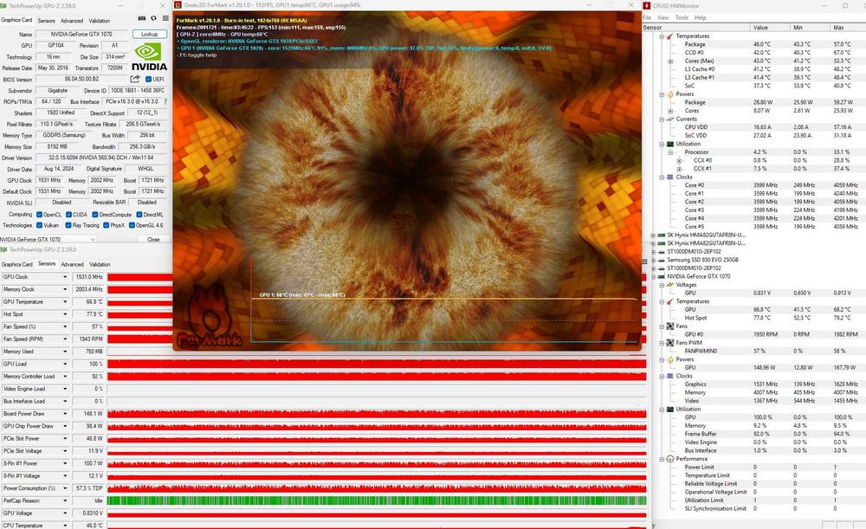Click the Sensor column header in HWMonitor
866x529 pixels.
[x=696, y=27]
